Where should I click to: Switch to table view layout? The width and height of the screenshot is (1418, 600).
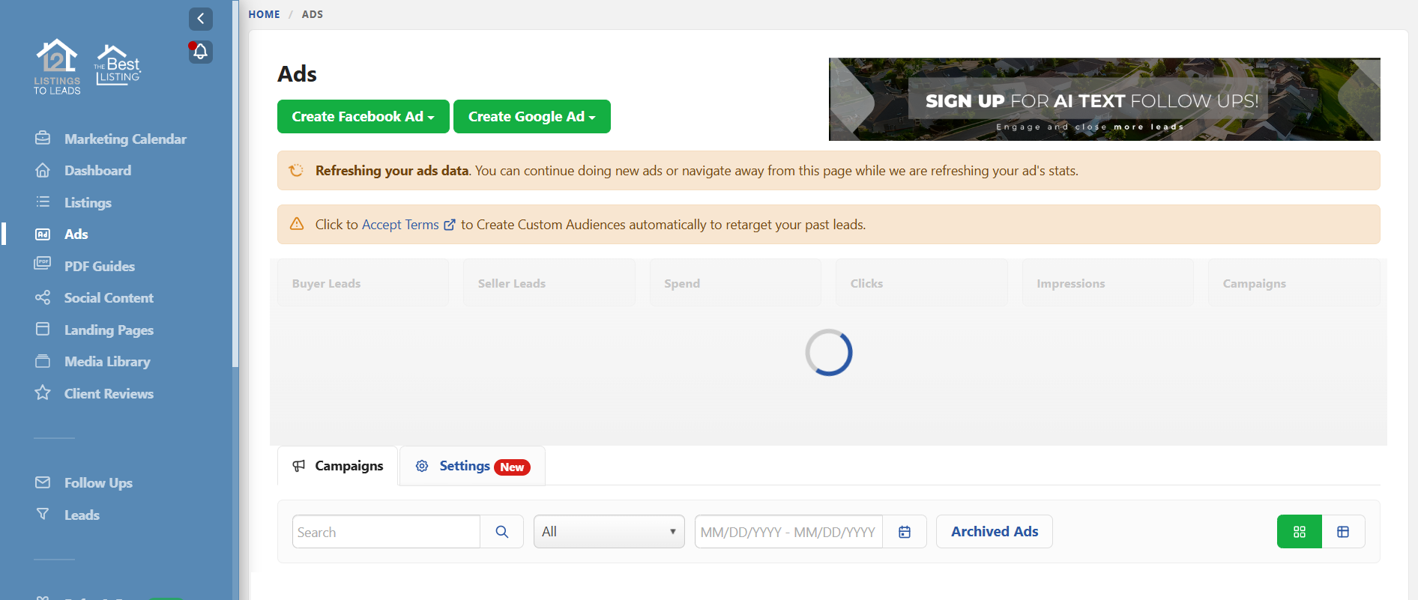click(x=1342, y=532)
